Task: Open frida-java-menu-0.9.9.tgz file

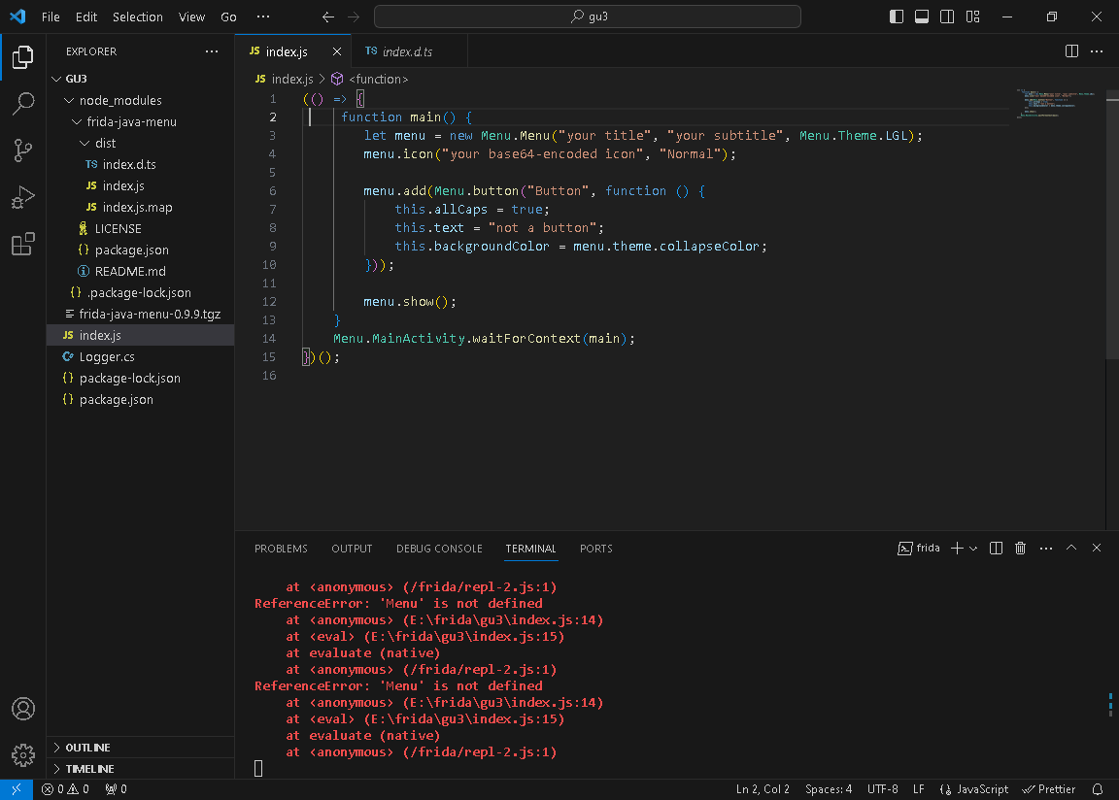Action: coord(141,314)
